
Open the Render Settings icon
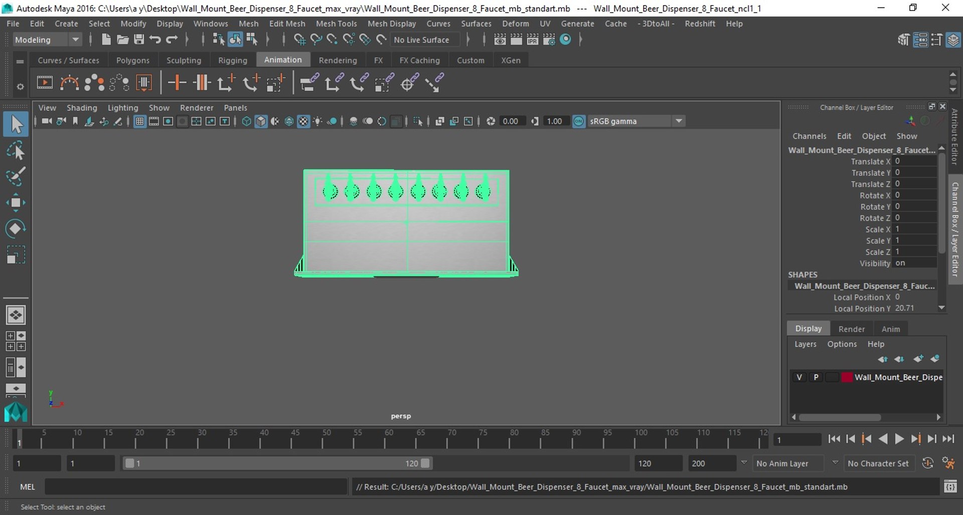[x=549, y=40]
